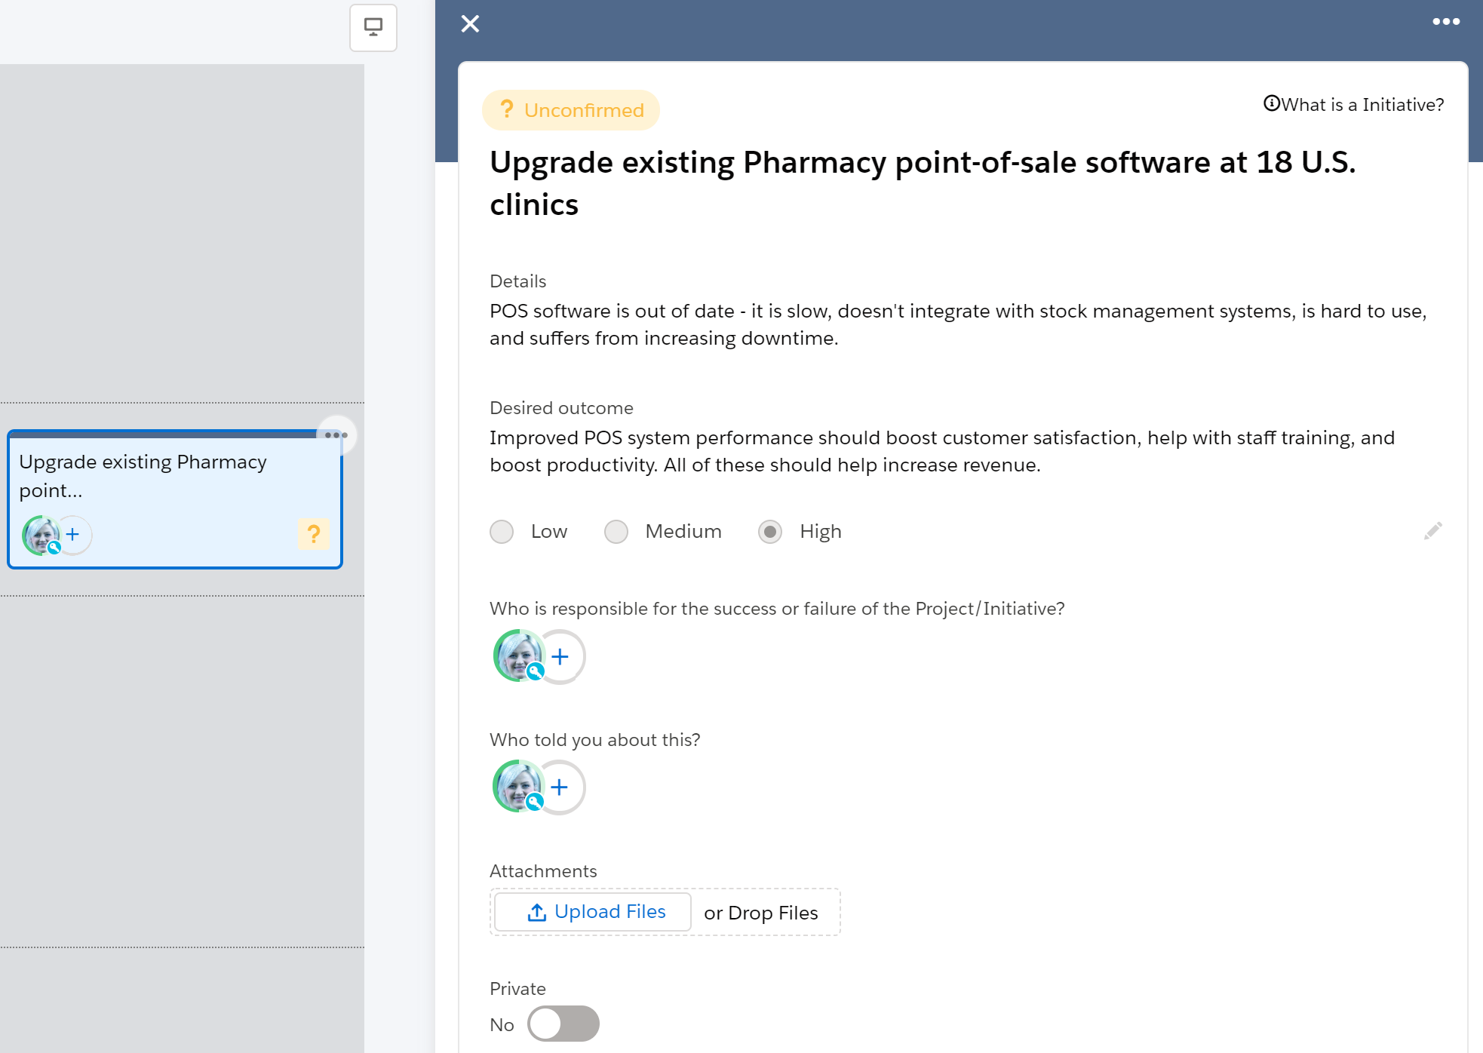Click the initiative title heading text
Viewport: 1483px width, 1053px height.
tap(923, 183)
